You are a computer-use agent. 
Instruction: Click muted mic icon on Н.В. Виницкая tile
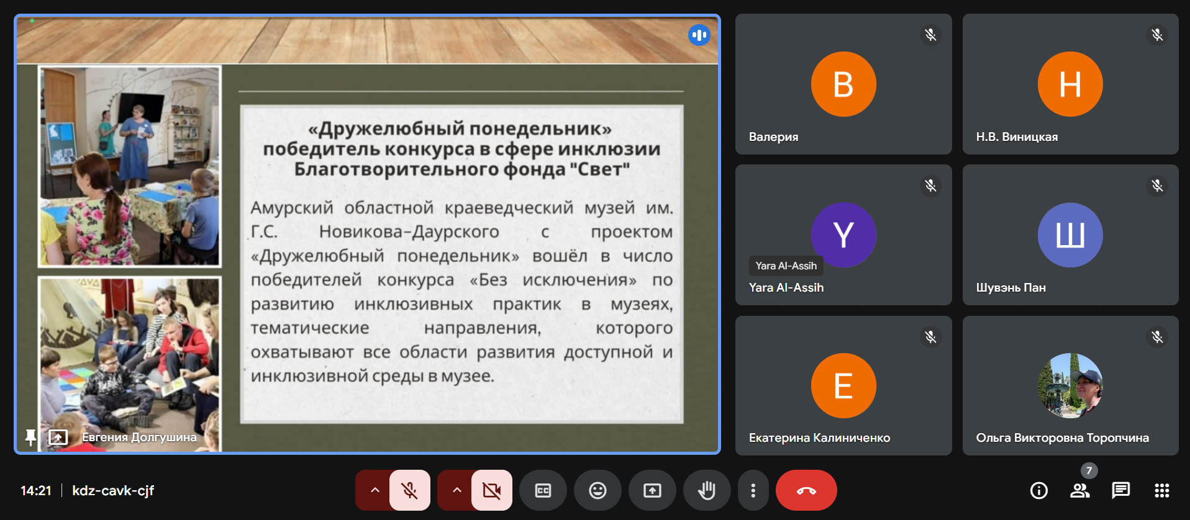1157,35
